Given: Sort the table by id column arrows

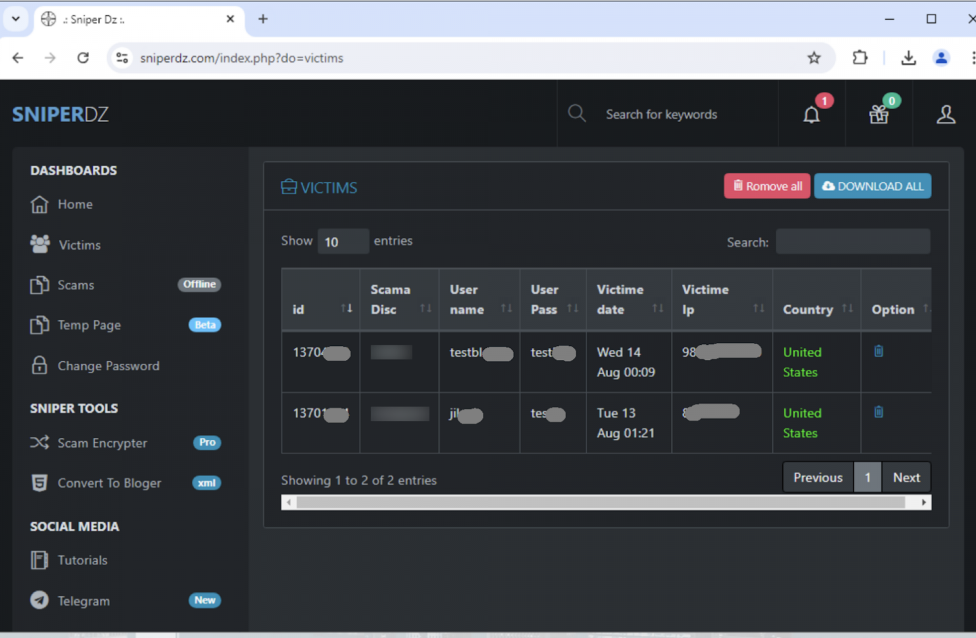Looking at the screenshot, I should click(346, 309).
